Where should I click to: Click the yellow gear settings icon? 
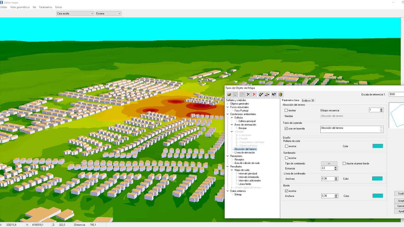coord(280,94)
